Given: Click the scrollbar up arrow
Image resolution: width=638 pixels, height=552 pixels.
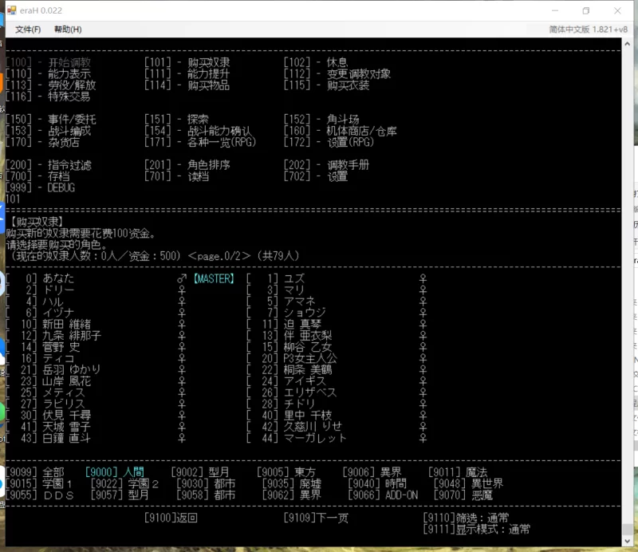Looking at the screenshot, I should pyautogui.click(x=627, y=44).
